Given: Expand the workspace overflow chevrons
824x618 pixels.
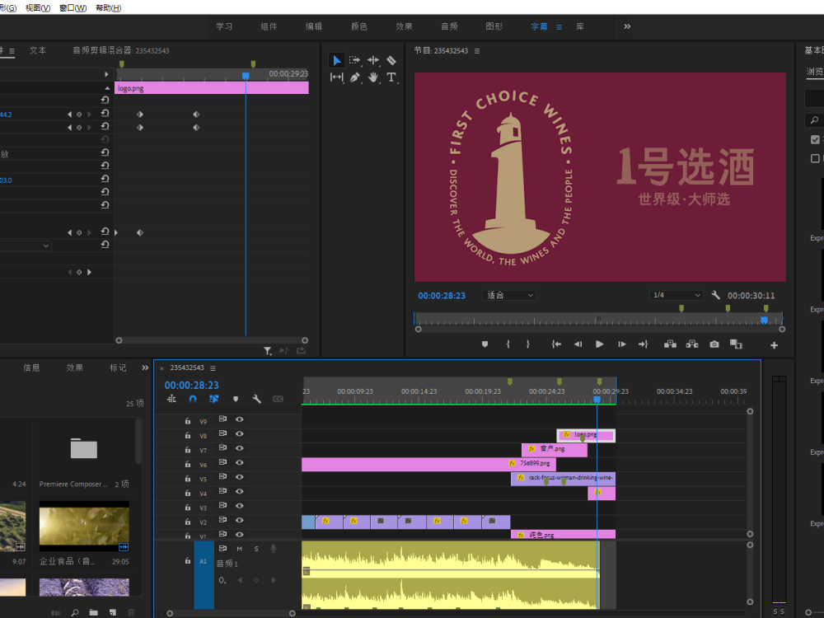Looking at the screenshot, I should (627, 26).
